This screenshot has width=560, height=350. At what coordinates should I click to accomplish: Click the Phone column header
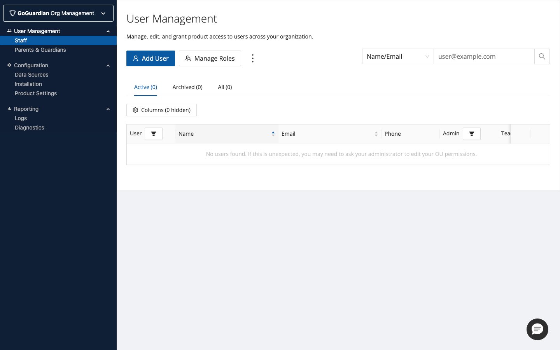(x=392, y=134)
